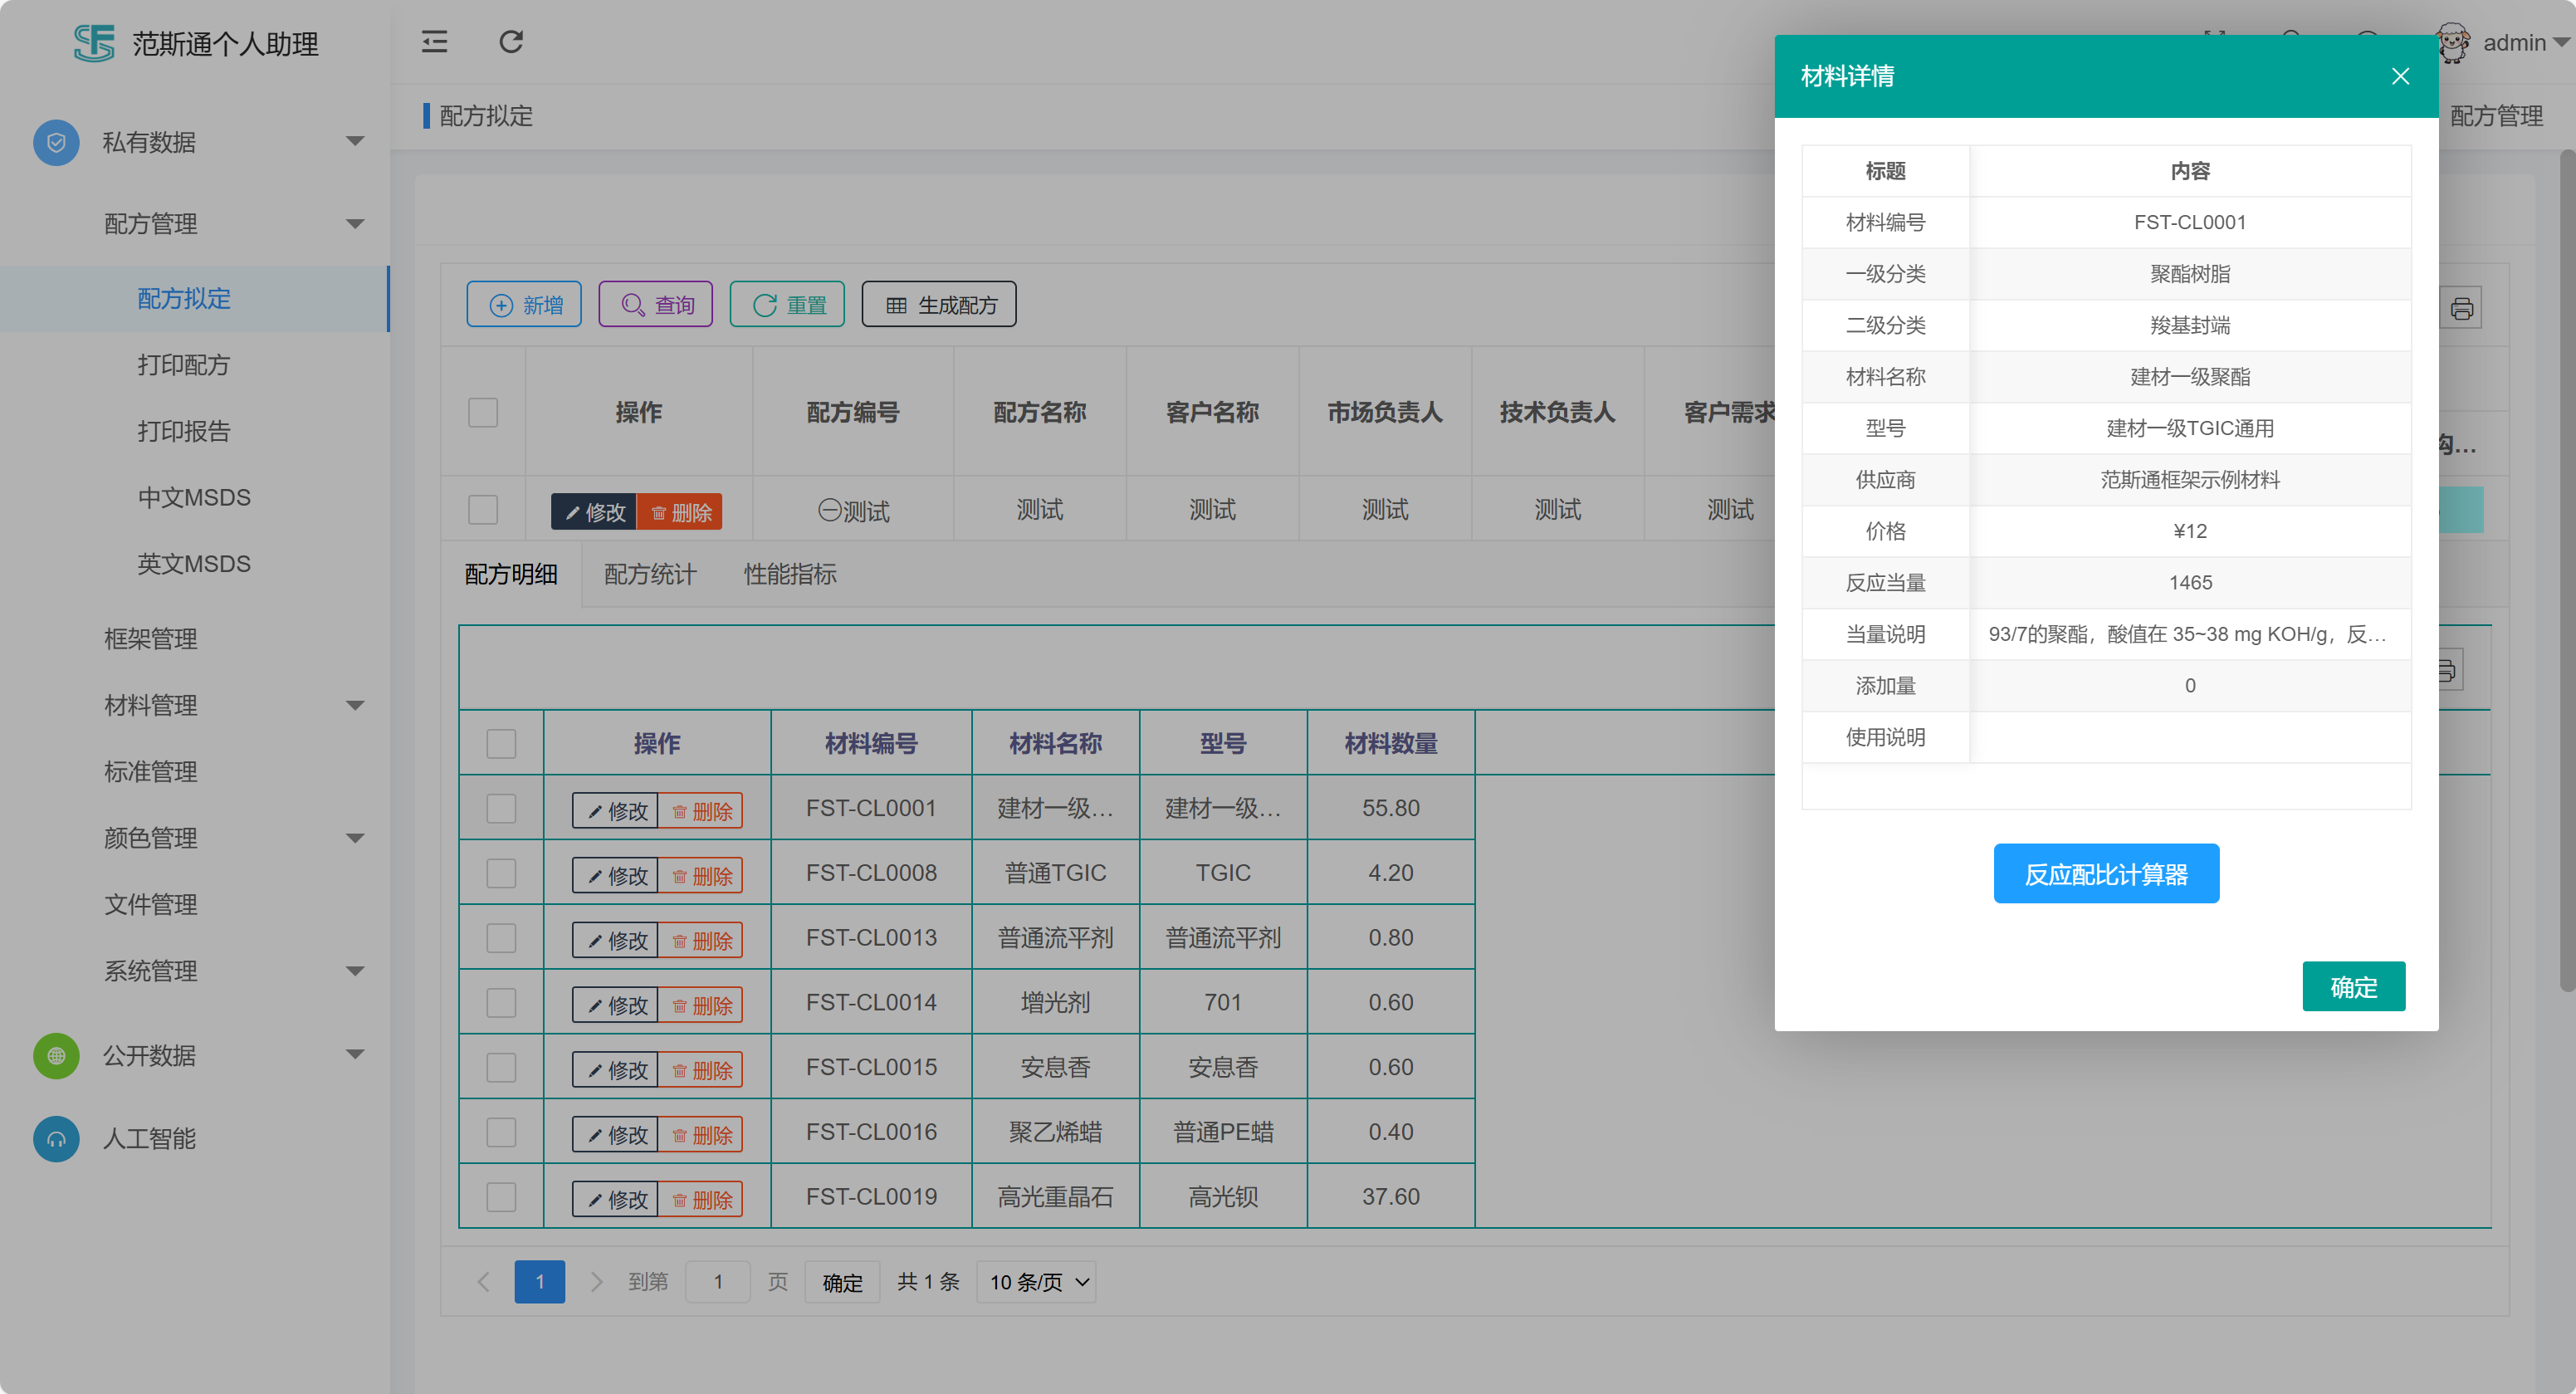Viewport: 2576px width, 1394px height.
Task: Delete material row FST-CL0019
Action: 701,1199
